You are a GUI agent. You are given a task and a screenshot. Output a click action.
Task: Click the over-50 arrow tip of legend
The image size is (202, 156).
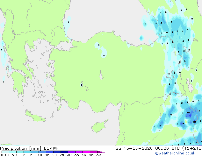point(101,152)
